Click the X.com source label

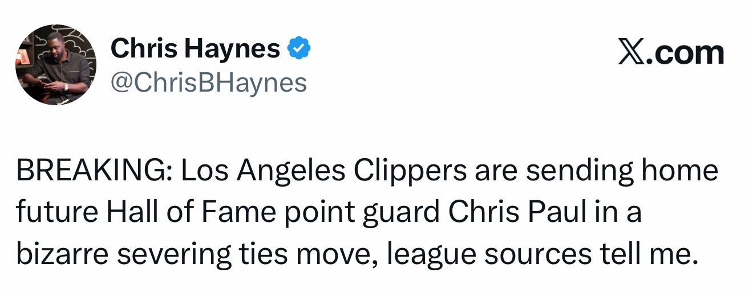[671, 52]
